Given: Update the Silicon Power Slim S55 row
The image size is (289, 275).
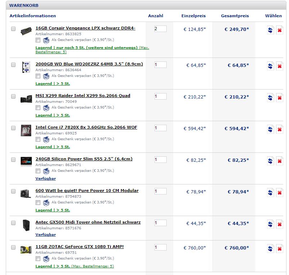Looking at the screenshot, I should tap(270, 161).
